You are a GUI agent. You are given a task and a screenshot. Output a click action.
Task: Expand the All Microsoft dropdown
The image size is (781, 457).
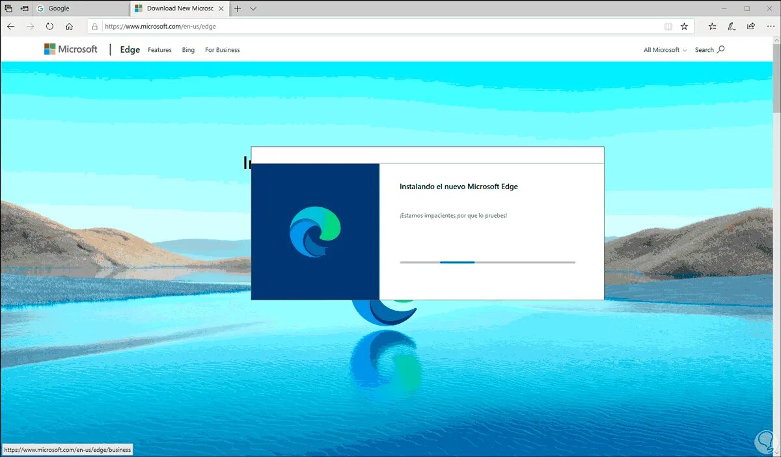(665, 50)
